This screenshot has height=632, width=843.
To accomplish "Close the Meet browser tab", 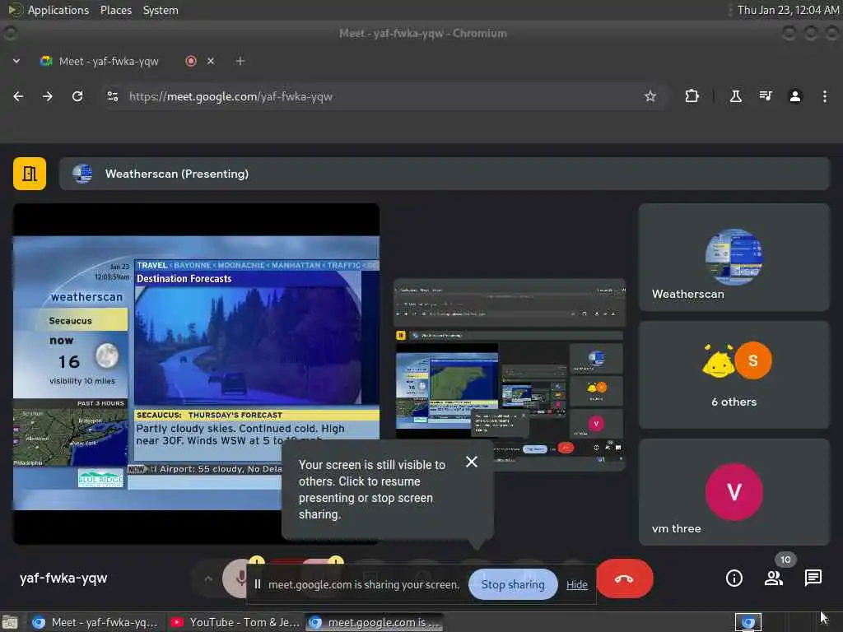I will [x=211, y=61].
